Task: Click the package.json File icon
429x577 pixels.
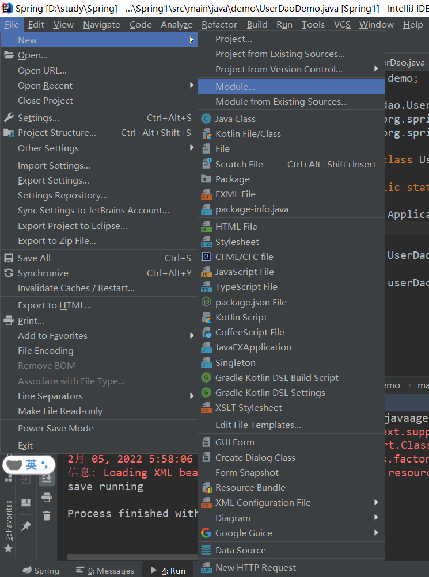Action: 206,302
